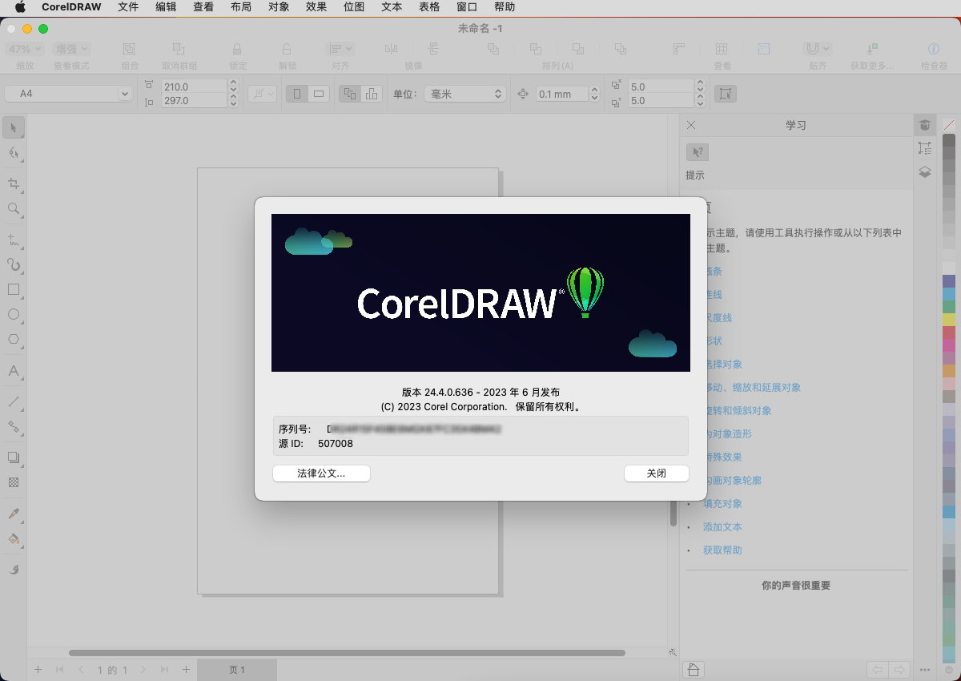Open the 文件 (File) menu
This screenshot has width=961, height=681.
pyautogui.click(x=128, y=7)
